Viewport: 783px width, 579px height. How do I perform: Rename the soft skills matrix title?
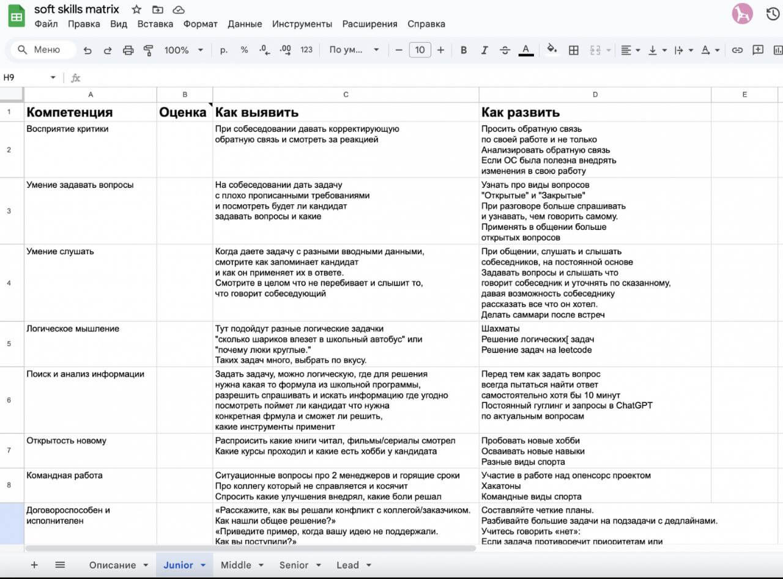77,9
